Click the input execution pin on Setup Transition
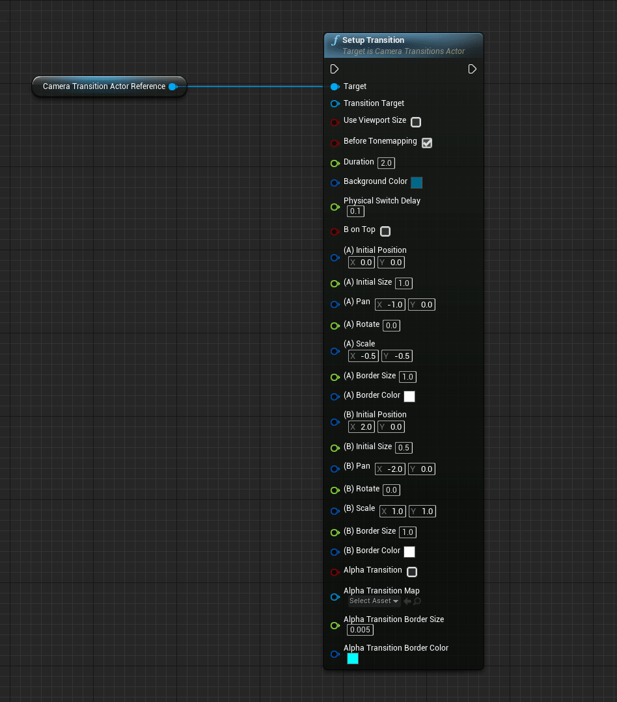Viewport: 617px width, 702px height. pyautogui.click(x=335, y=69)
